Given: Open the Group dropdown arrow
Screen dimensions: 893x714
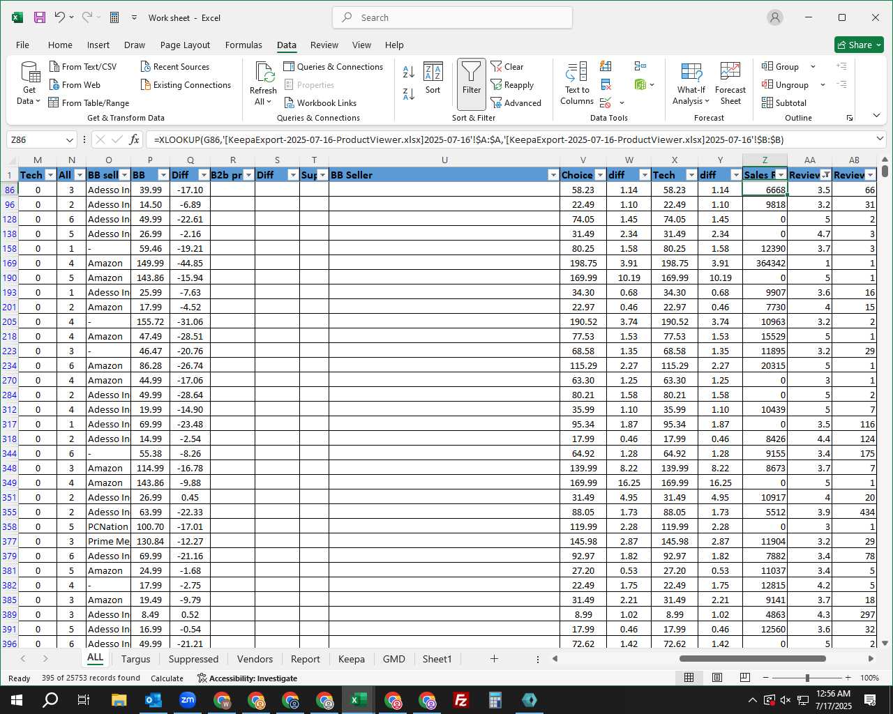Looking at the screenshot, I should [813, 67].
